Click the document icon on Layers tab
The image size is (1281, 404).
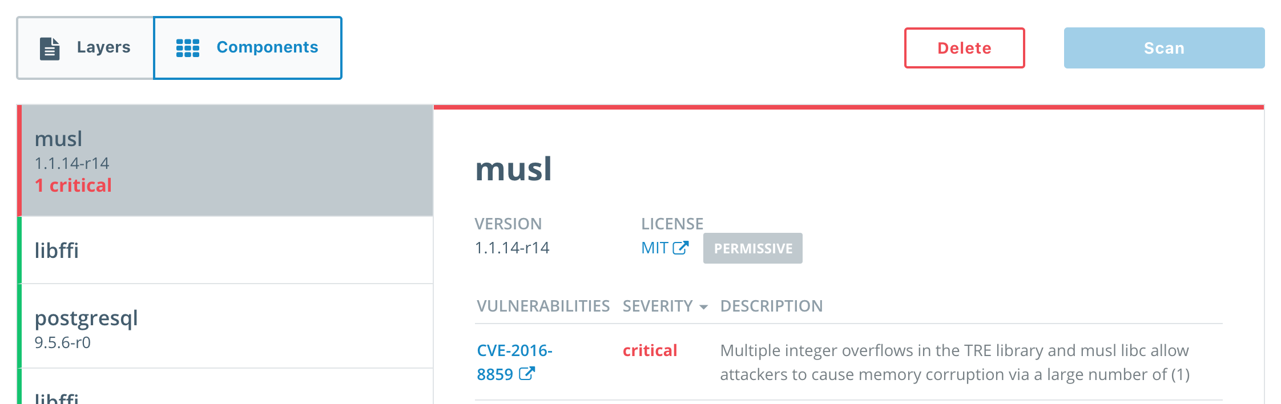[50, 49]
